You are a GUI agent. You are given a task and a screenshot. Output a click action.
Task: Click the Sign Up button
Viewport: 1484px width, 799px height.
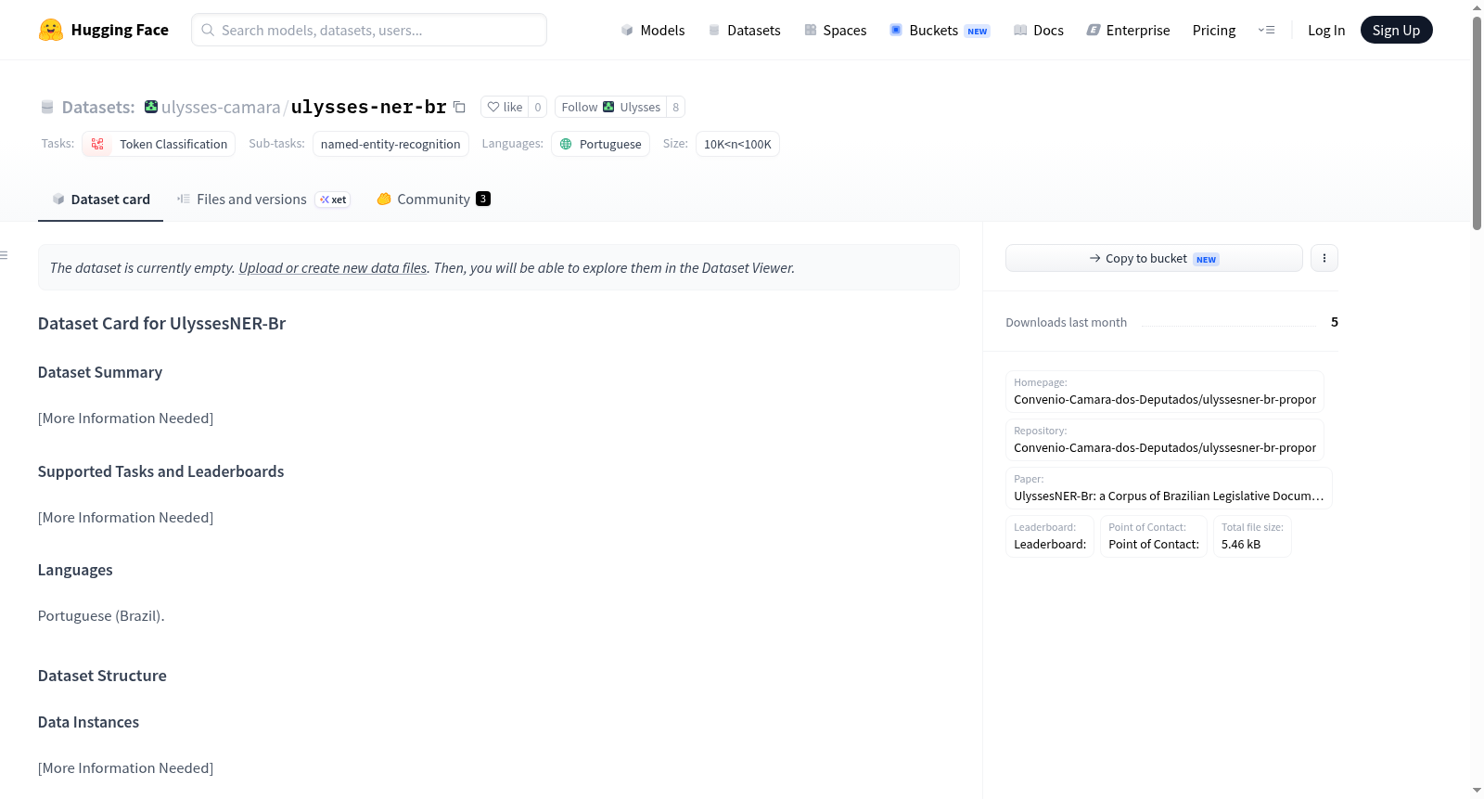pos(1396,30)
